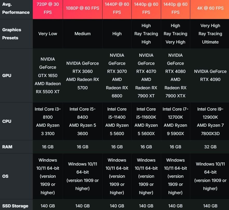Select the Windows 10/11 cell in the 4K column
Viewport: 229px width, 210px height.
(209, 176)
